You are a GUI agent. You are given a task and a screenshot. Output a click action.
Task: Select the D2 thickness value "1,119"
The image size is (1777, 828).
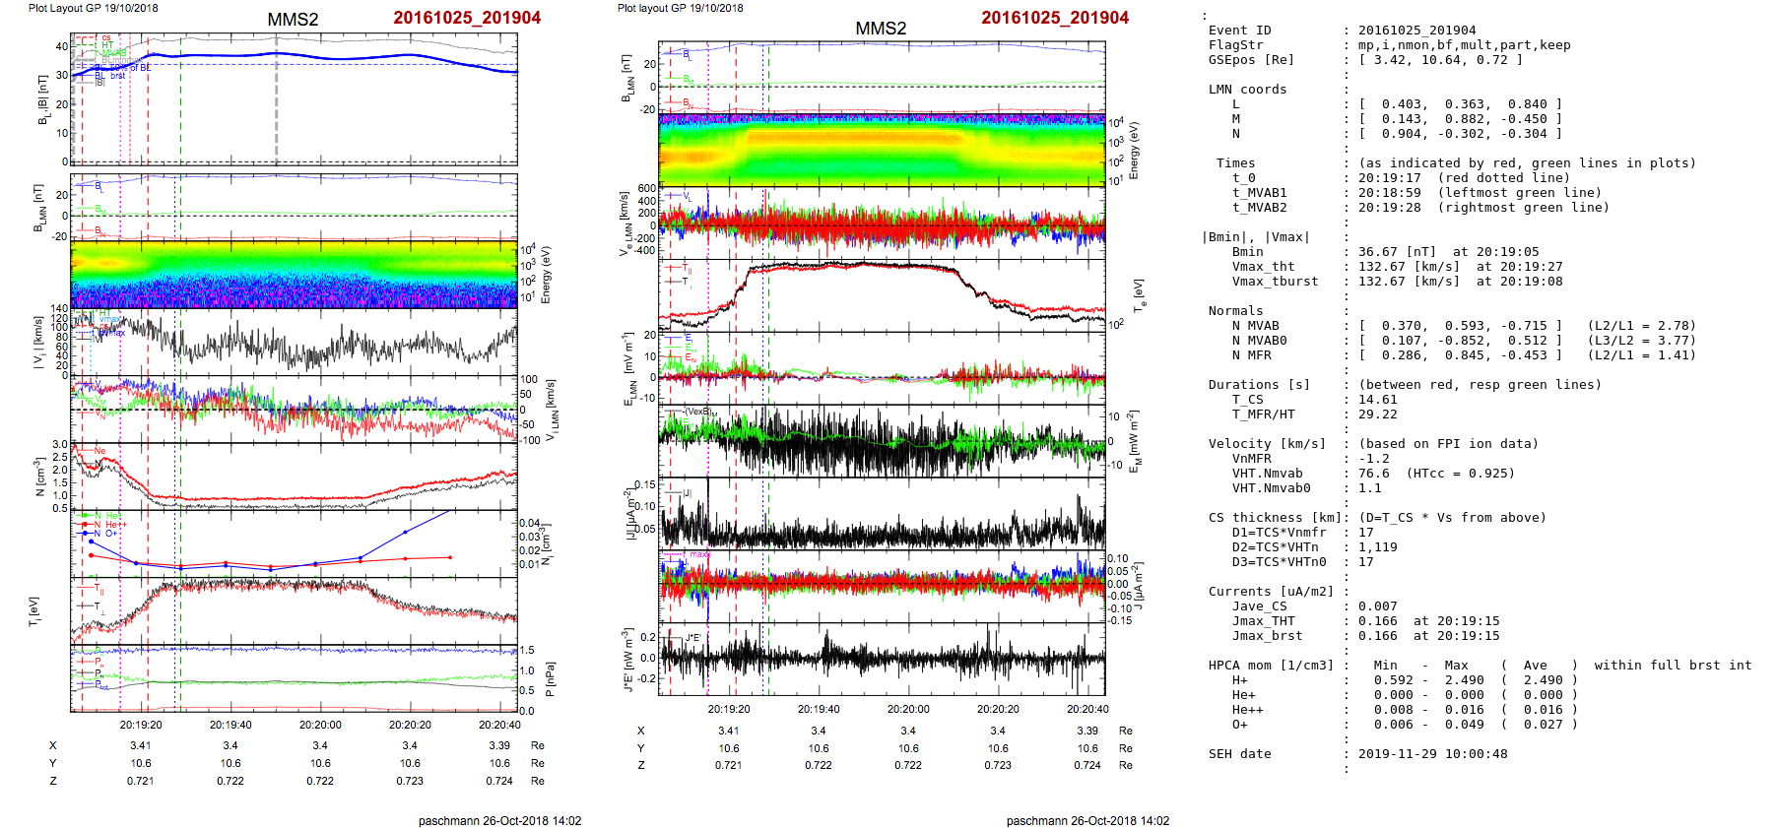point(1378,547)
